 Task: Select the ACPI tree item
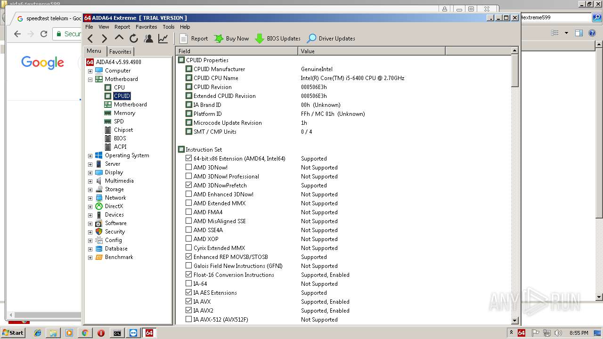[x=120, y=147]
